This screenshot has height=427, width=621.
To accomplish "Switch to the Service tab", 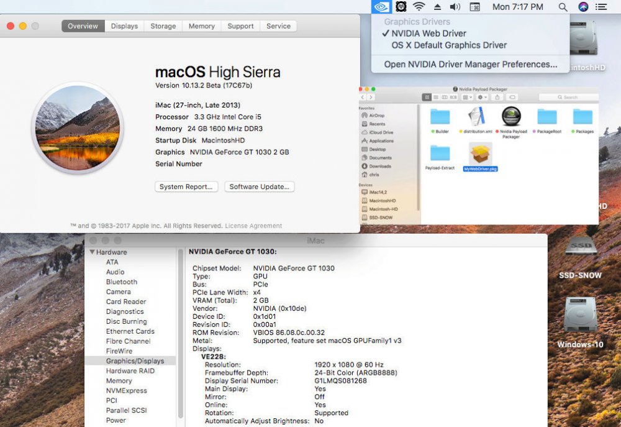I will (278, 26).
